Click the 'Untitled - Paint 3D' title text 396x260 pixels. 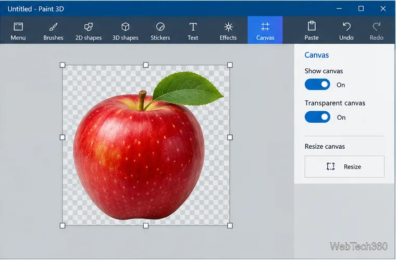[36, 9]
